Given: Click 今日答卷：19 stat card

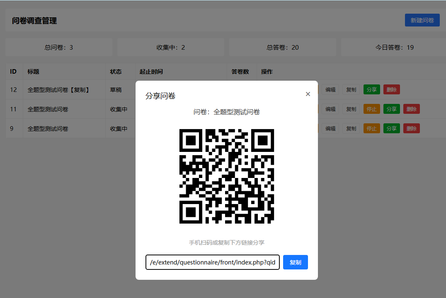Looking at the screenshot, I should click(x=394, y=48).
